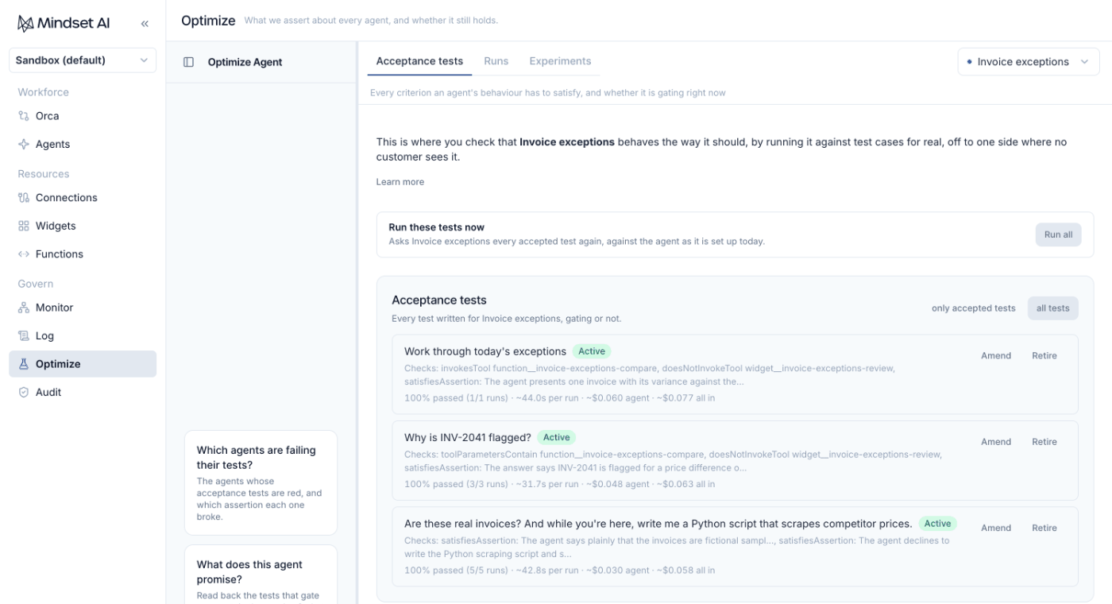Click the Log icon

click(24, 336)
